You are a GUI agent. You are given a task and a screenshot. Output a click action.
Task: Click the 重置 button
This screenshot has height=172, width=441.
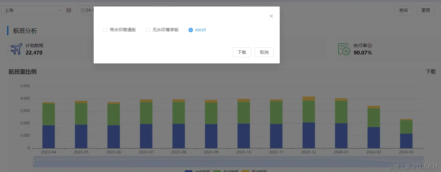[x=426, y=10]
